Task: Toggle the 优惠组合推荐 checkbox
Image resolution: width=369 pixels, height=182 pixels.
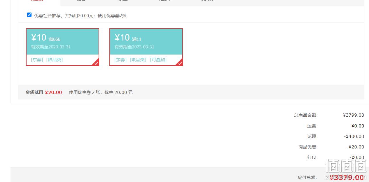Action: coord(29,15)
